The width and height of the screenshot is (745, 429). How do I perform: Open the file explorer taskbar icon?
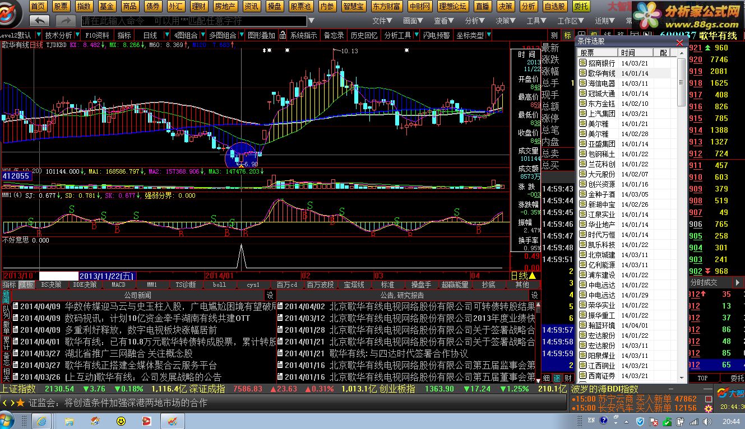click(x=70, y=421)
